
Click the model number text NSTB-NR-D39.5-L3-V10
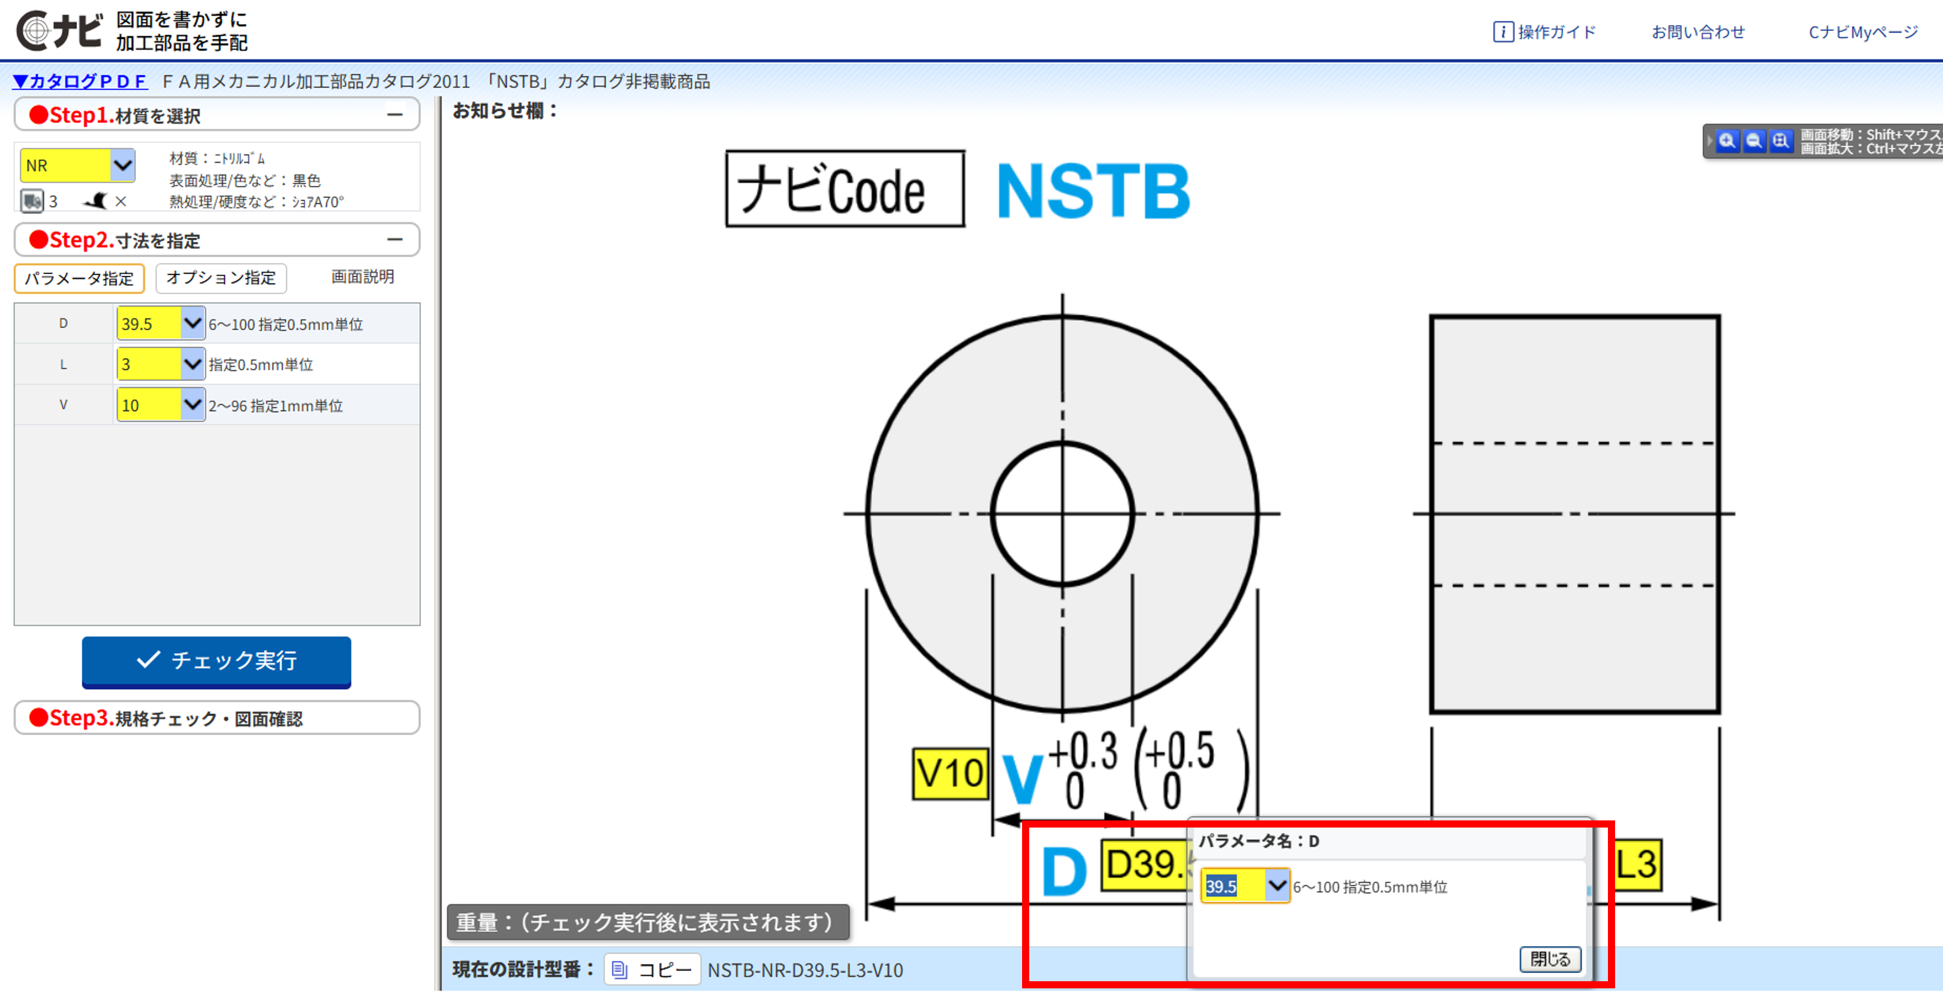805,970
